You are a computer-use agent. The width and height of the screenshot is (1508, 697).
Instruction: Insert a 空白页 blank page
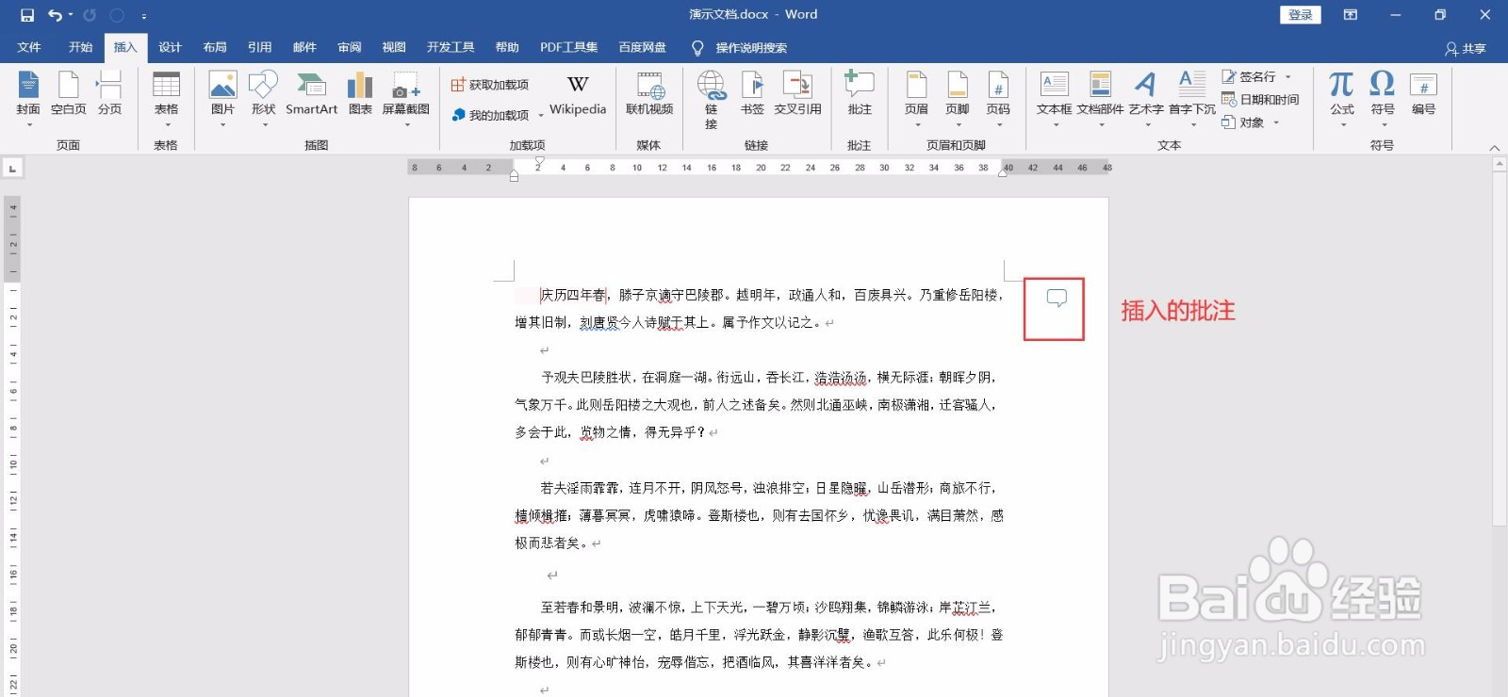coord(68,94)
